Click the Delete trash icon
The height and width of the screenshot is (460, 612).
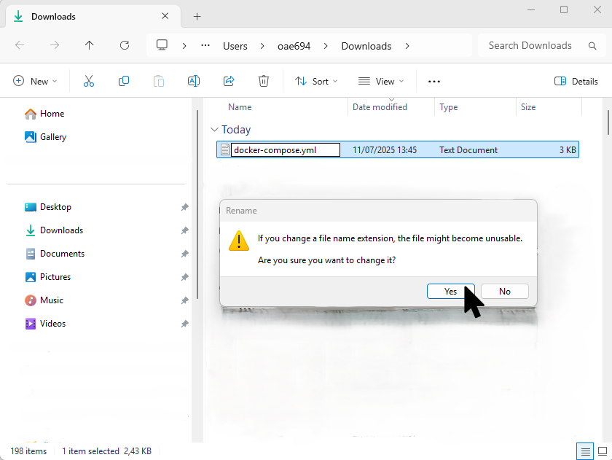click(x=264, y=82)
